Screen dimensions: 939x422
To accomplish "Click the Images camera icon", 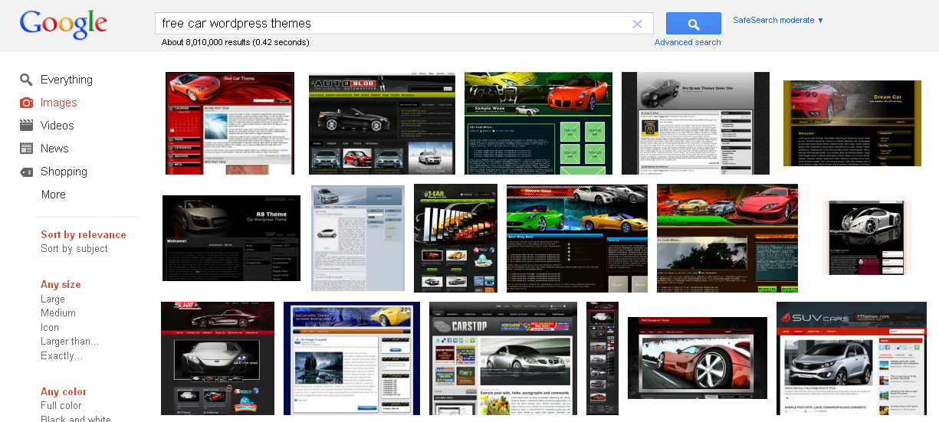I will [26, 103].
